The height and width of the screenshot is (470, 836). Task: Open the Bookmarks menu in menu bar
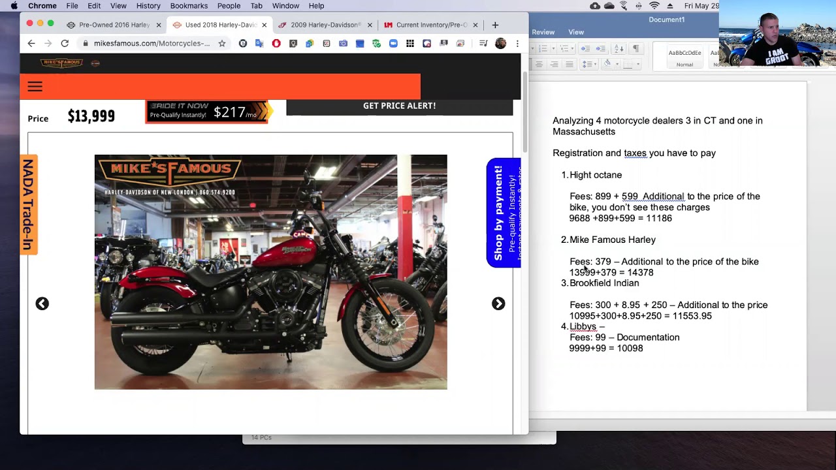[x=189, y=6]
